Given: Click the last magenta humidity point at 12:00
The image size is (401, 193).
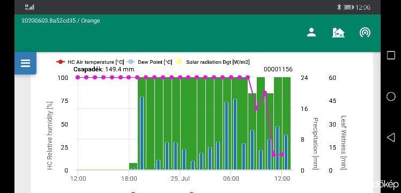Looking at the screenshot, I should [x=282, y=154].
